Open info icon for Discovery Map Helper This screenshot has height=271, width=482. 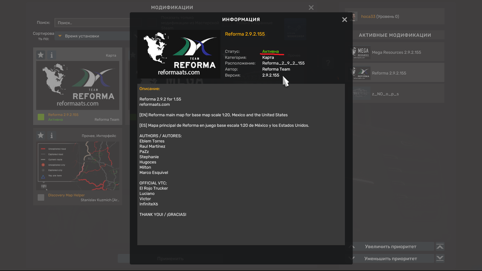(x=52, y=135)
